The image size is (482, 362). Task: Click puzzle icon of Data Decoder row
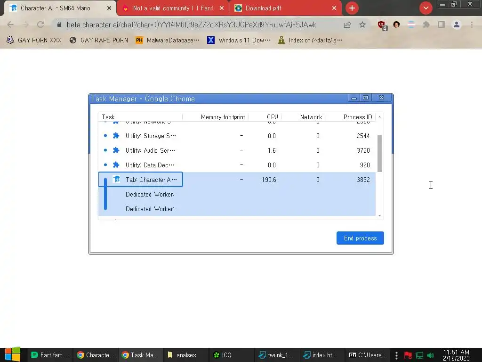point(116,165)
